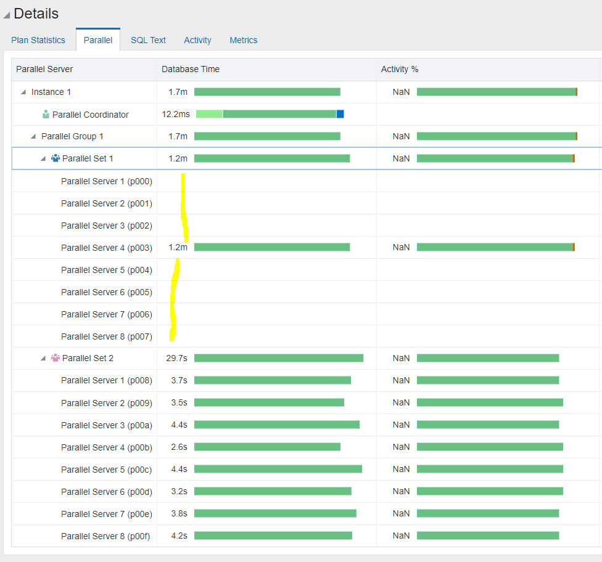Click the Details section heading

tap(36, 14)
